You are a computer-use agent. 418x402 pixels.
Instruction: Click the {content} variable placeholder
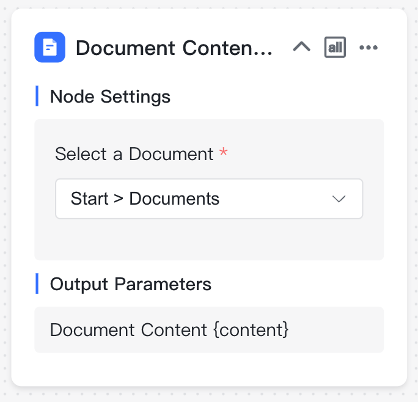click(251, 330)
